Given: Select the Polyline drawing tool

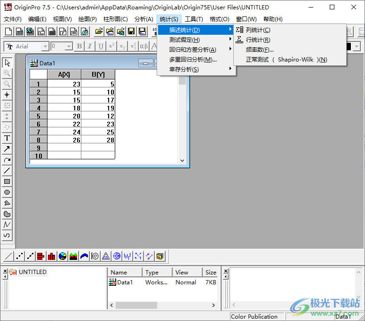Looking at the screenshot, I should pyautogui.click(x=7, y=225).
